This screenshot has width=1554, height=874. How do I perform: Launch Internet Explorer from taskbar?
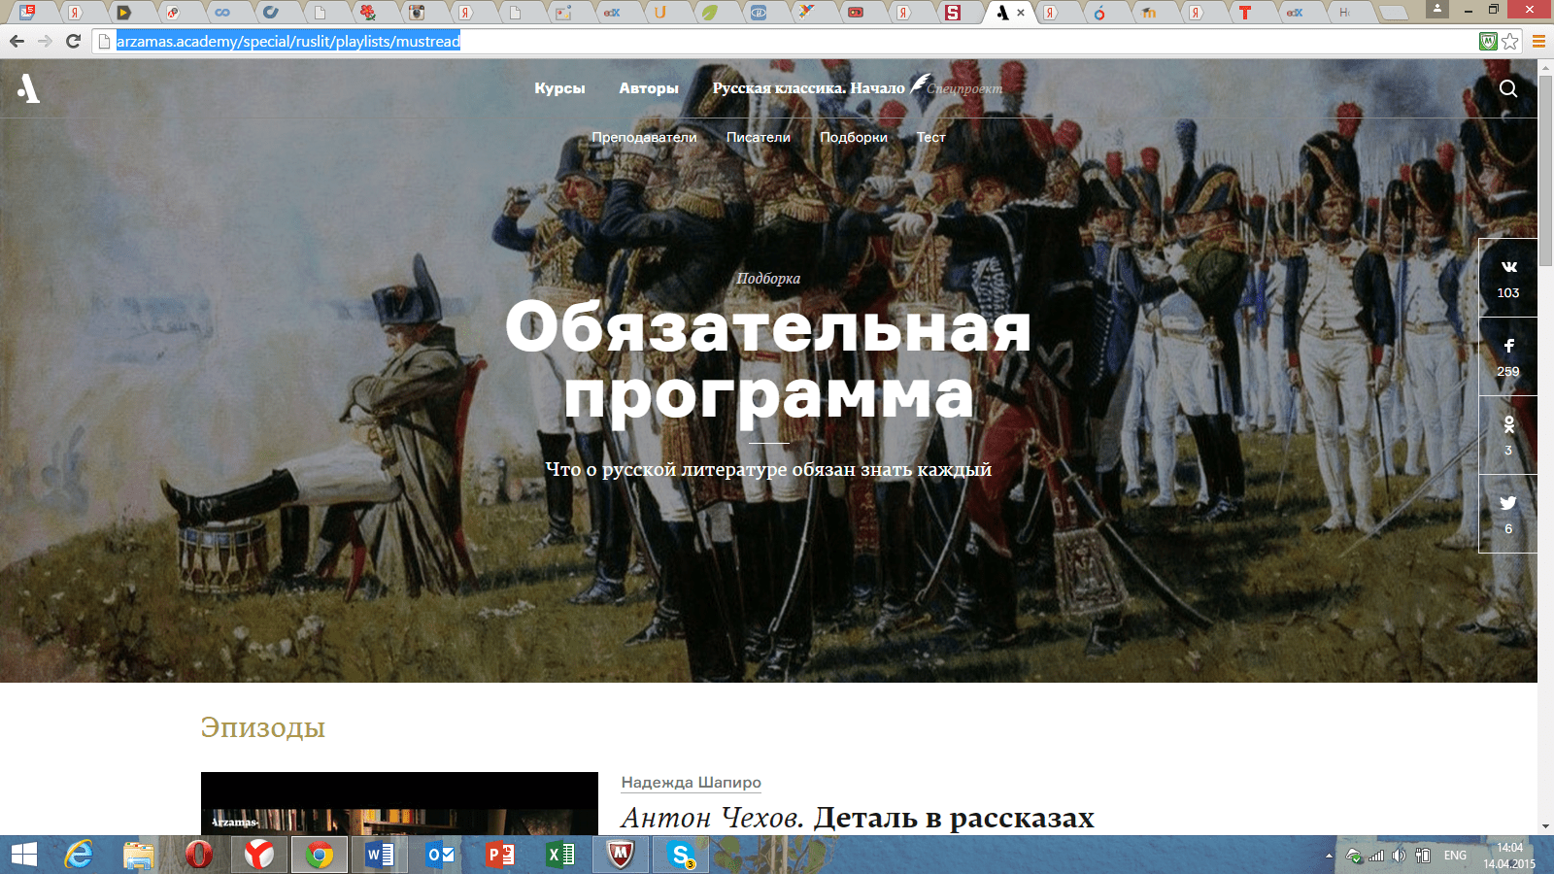pyautogui.click(x=79, y=855)
